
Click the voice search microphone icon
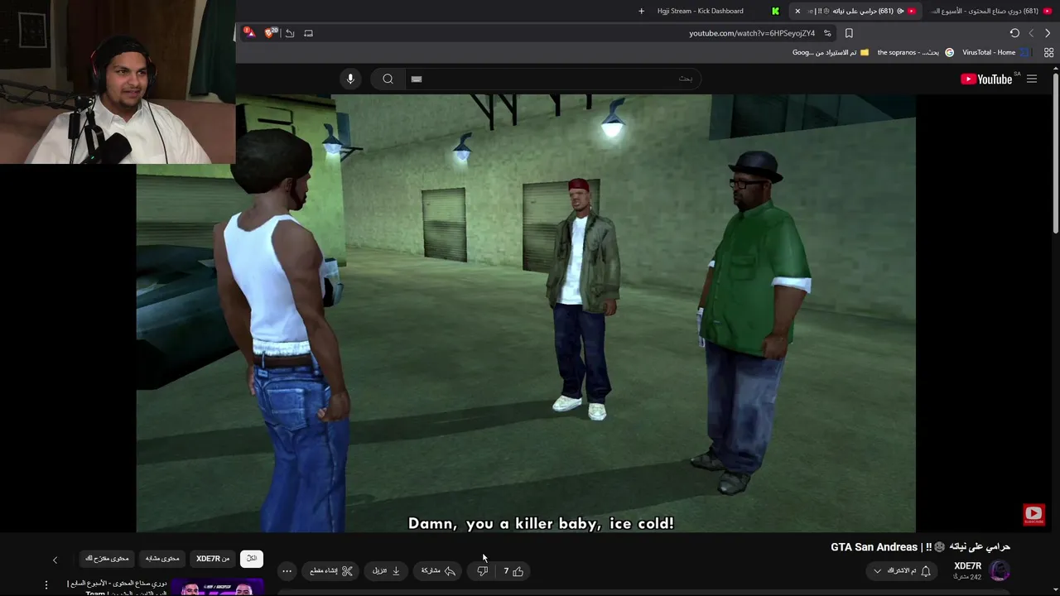point(350,79)
